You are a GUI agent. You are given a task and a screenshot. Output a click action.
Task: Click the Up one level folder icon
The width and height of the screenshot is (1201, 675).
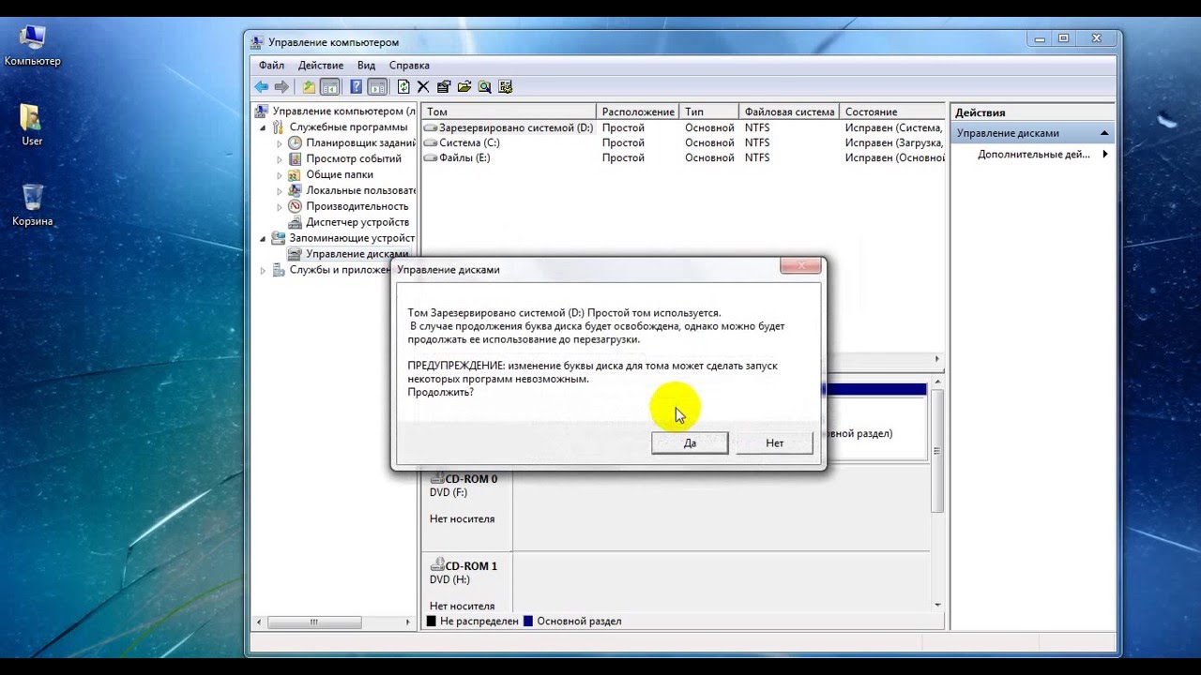click(x=309, y=87)
